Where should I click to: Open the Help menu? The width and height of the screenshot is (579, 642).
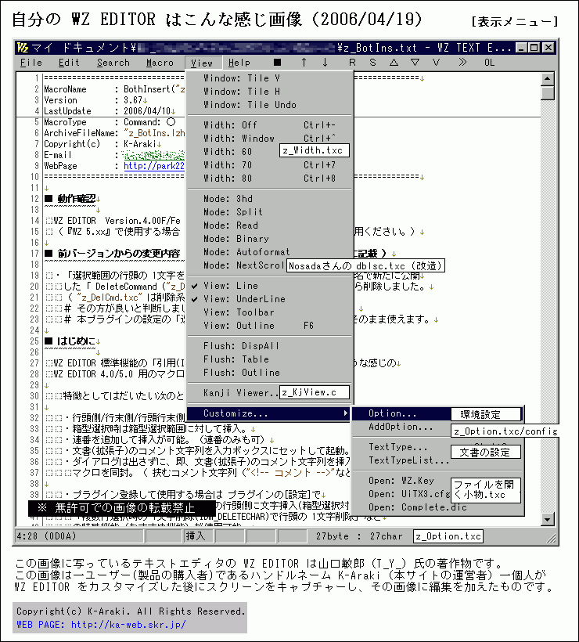pos(239,63)
